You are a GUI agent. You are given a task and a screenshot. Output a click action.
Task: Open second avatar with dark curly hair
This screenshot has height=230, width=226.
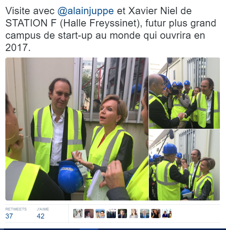coord(89,214)
